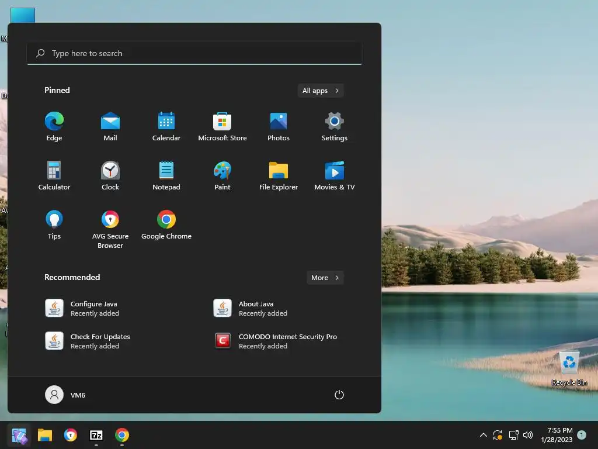Click the Type here to search field
The height and width of the screenshot is (449, 598).
point(194,53)
